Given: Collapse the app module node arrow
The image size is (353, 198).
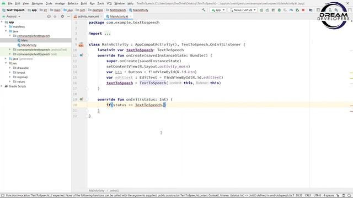Looking at the screenshot, I should 2,22.
